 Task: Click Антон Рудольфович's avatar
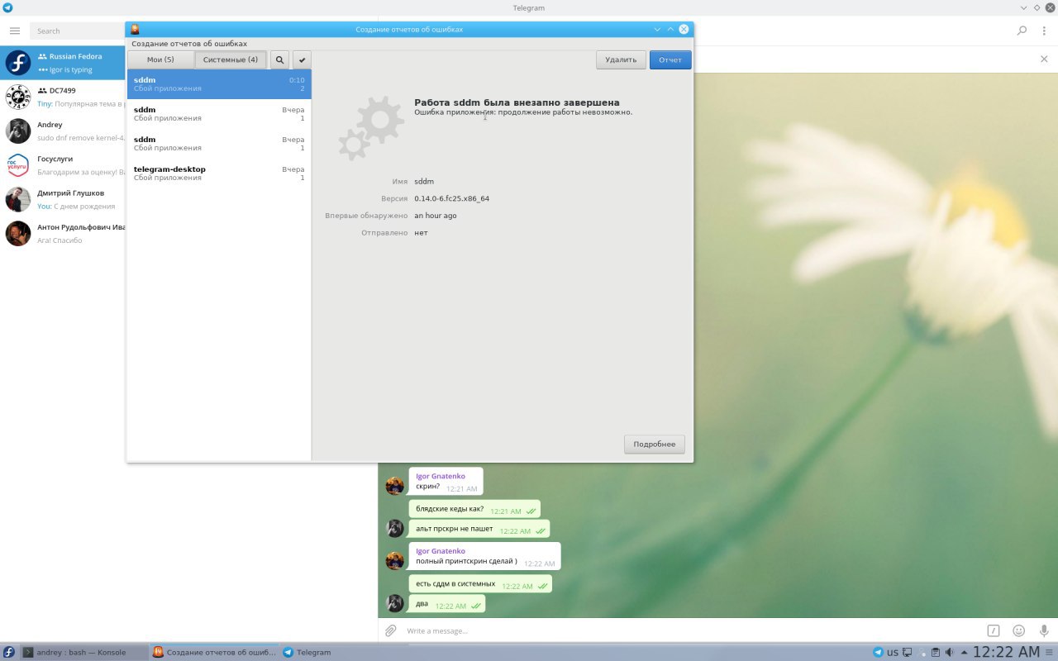[x=18, y=233]
